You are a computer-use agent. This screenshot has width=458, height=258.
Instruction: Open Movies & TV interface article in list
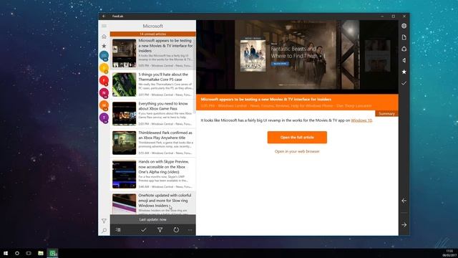(152, 53)
